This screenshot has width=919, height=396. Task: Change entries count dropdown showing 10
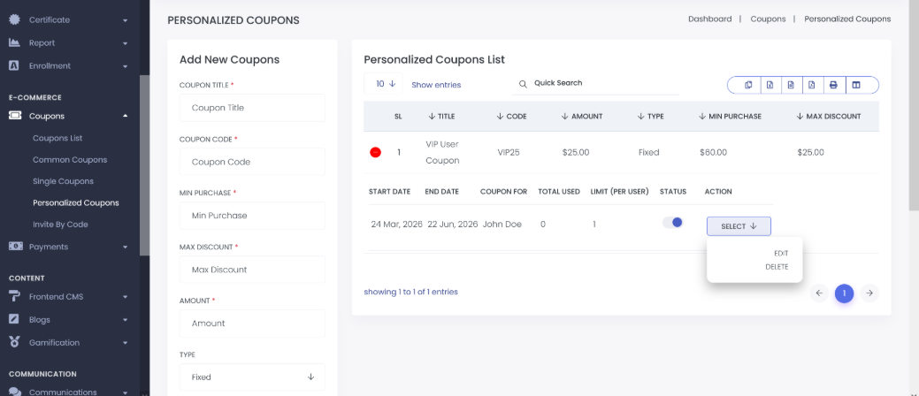coord(383,84)
